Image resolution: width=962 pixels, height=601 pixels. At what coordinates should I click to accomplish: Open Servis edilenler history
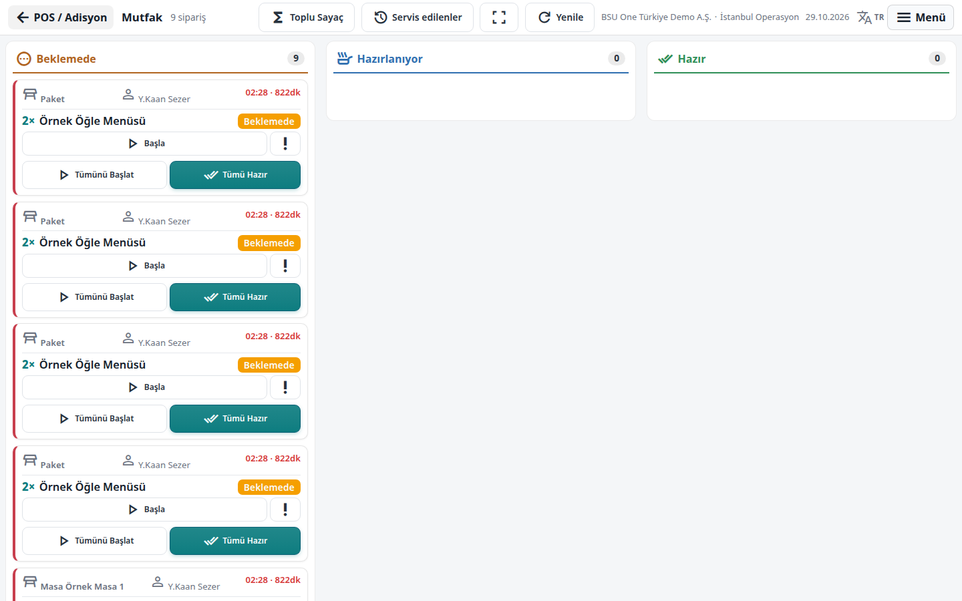click(418, 17)
